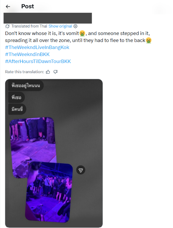This screenshot has height=228, width=173.
Task: Open translation settings gear icon
Action: pos(75,26)
